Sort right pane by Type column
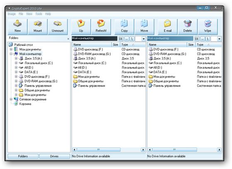This screenshot has height=169, width=232. click(209, 45)
